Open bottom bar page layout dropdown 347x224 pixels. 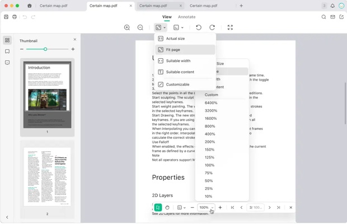(181, 207)
